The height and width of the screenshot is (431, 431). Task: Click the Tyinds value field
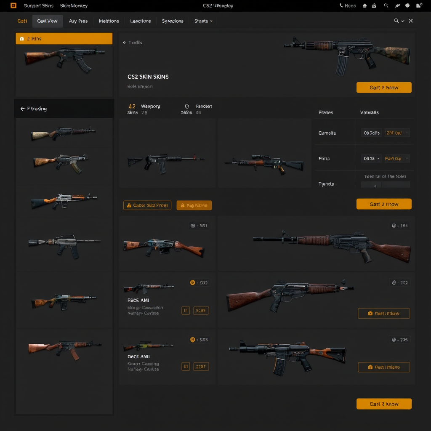coord(386,184)
